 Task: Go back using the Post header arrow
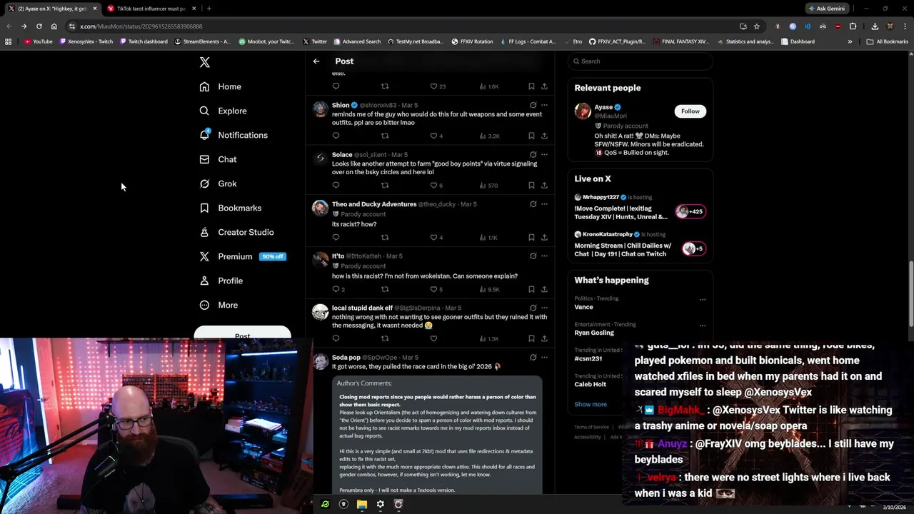pos(316,61)
